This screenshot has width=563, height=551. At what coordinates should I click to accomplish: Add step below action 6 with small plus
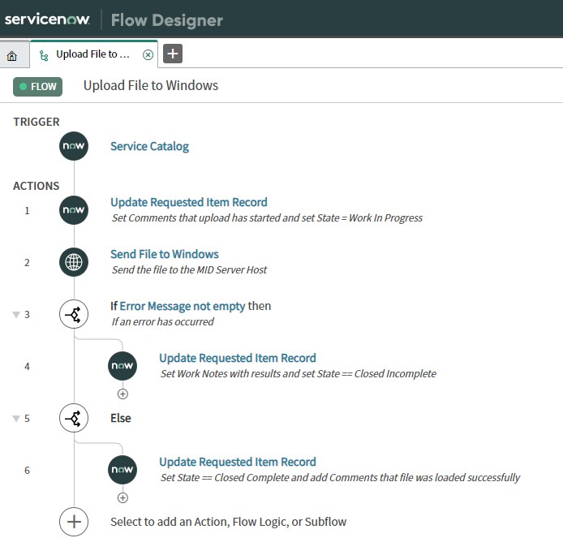[122, 497]
